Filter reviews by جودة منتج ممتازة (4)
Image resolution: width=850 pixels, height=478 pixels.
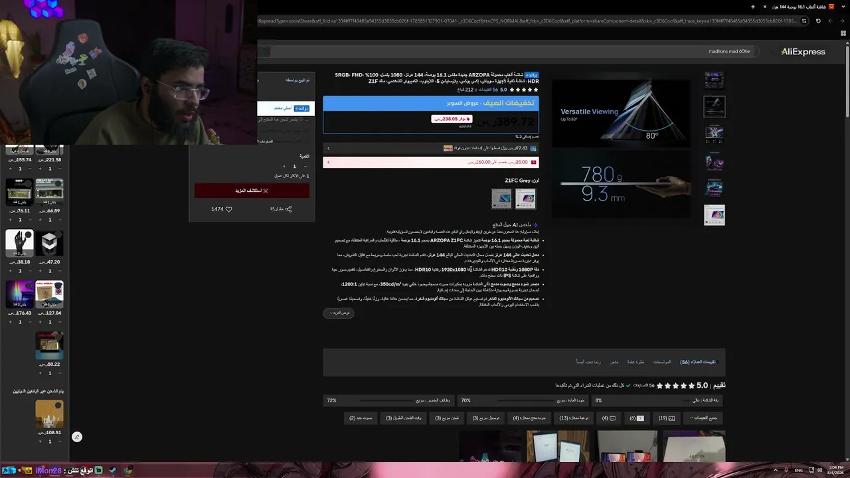point(529,418)
